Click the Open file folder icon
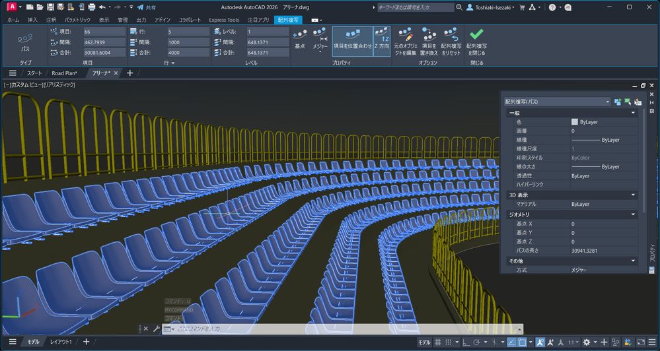660x351 pixels. pos(40,7)
